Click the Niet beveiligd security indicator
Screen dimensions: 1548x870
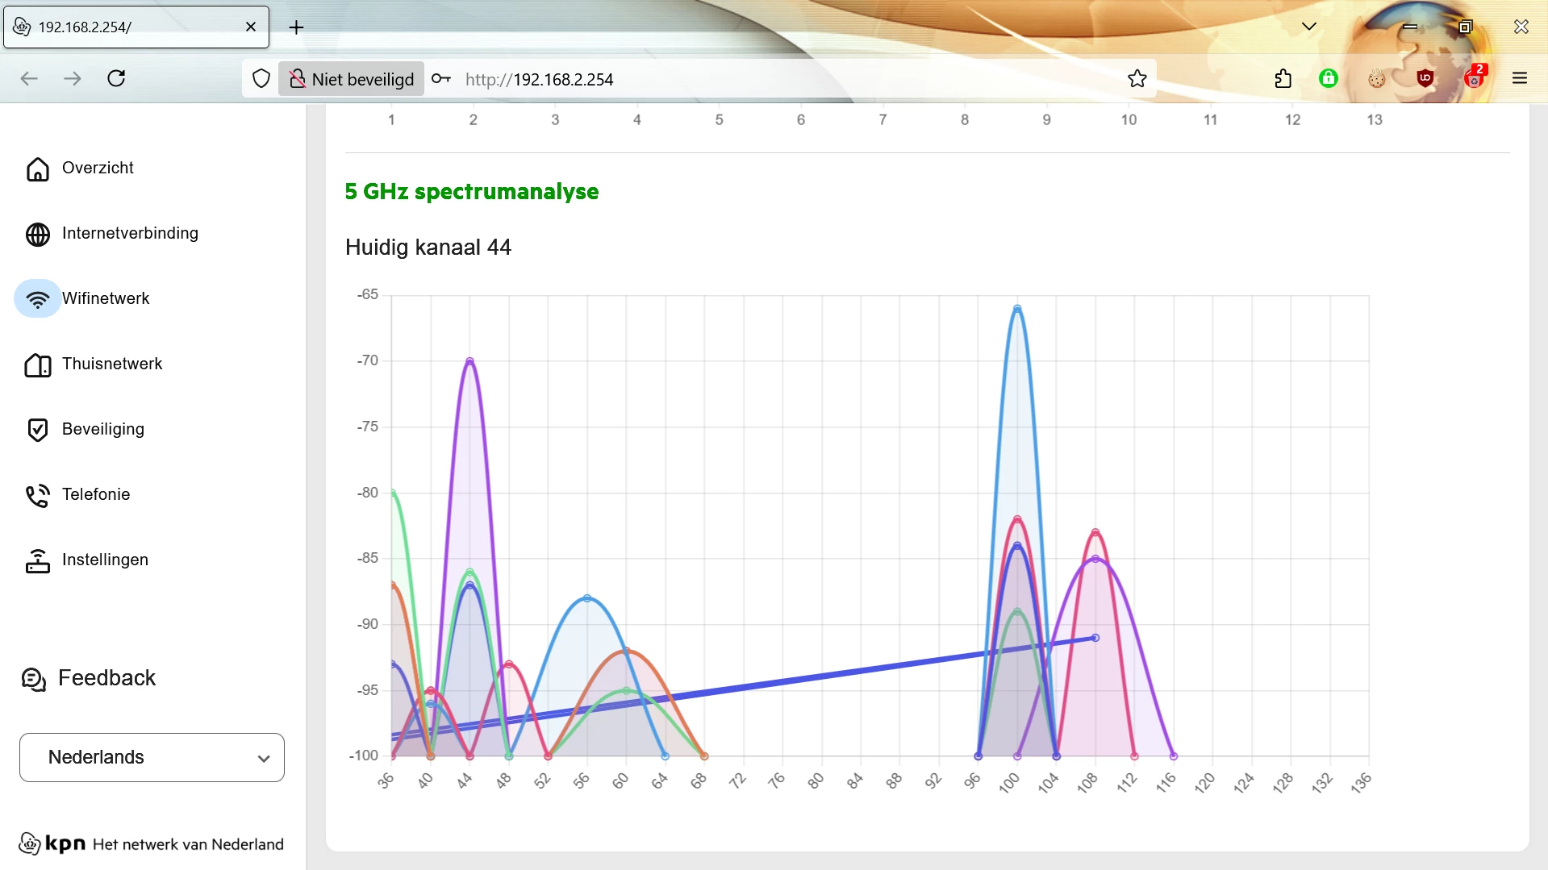(352, 79)
